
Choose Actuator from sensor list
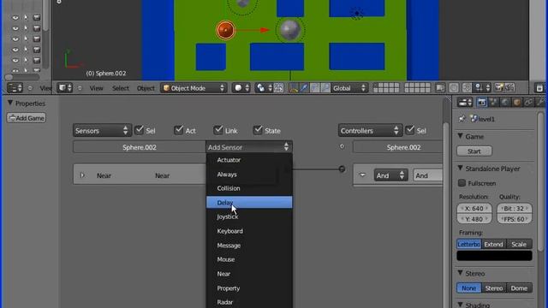pyautogui.click(x=249, y=160)
